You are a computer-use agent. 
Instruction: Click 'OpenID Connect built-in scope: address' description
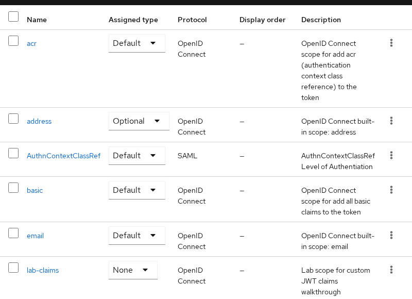338,127
